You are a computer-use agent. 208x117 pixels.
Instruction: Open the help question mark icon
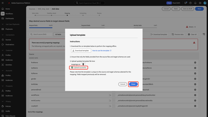[190, 3]
